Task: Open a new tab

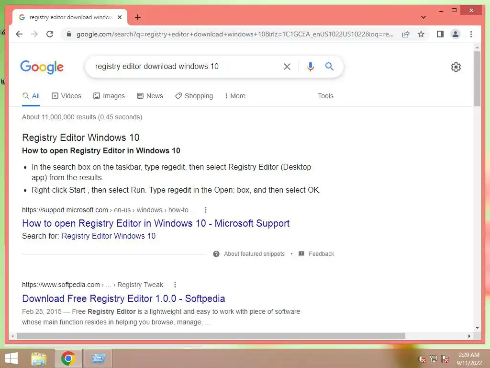Action: coord(138,17)
